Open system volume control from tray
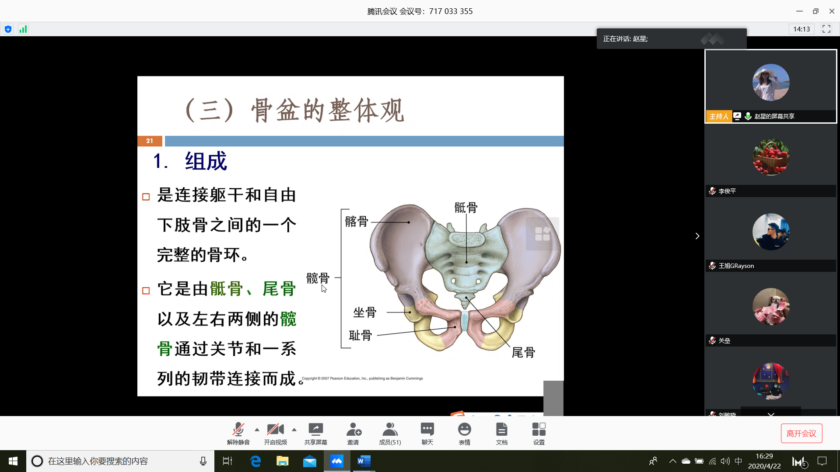The image size is (840, 472). coord(726,461)
